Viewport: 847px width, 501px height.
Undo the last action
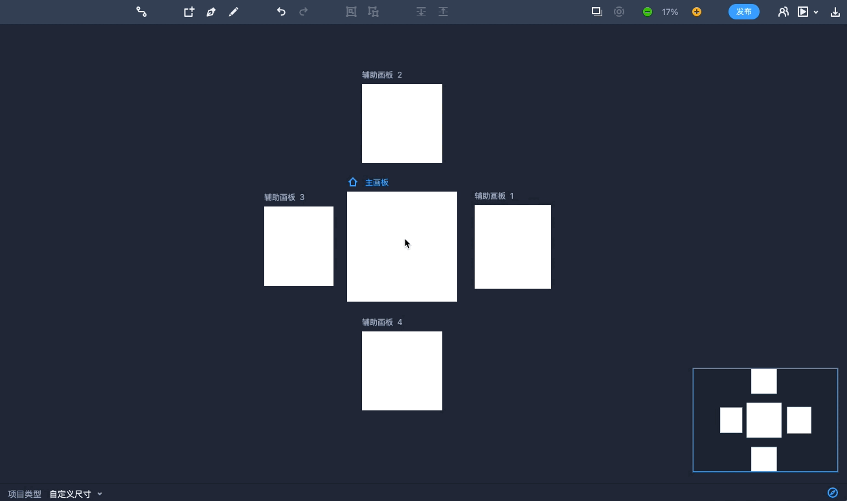281,12
